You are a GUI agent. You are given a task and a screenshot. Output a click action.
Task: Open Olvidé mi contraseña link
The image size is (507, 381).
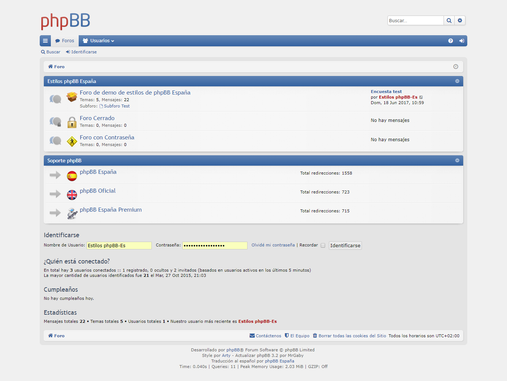pyautogui.click(x=273, y=245)
